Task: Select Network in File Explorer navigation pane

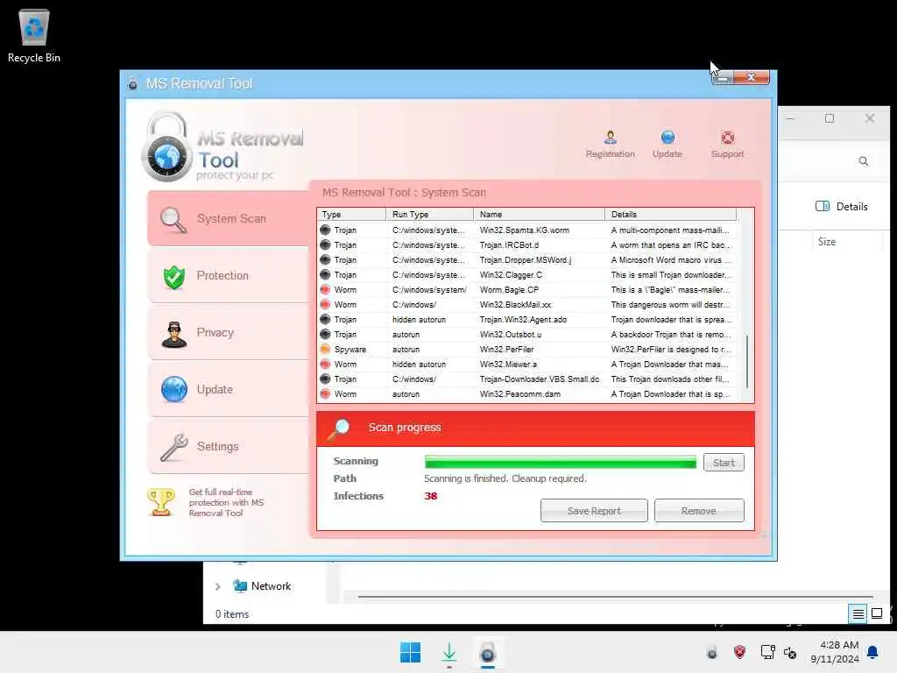Action: 263,586
